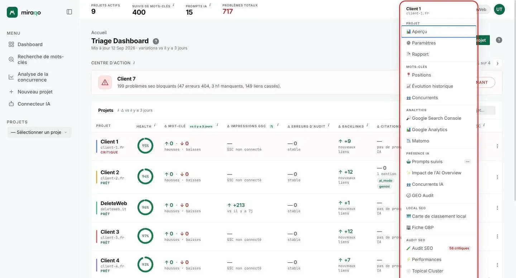Click the 95% health ring for Client 1
Viewport: 516px width, 278px height.
(x=145, y=146)
